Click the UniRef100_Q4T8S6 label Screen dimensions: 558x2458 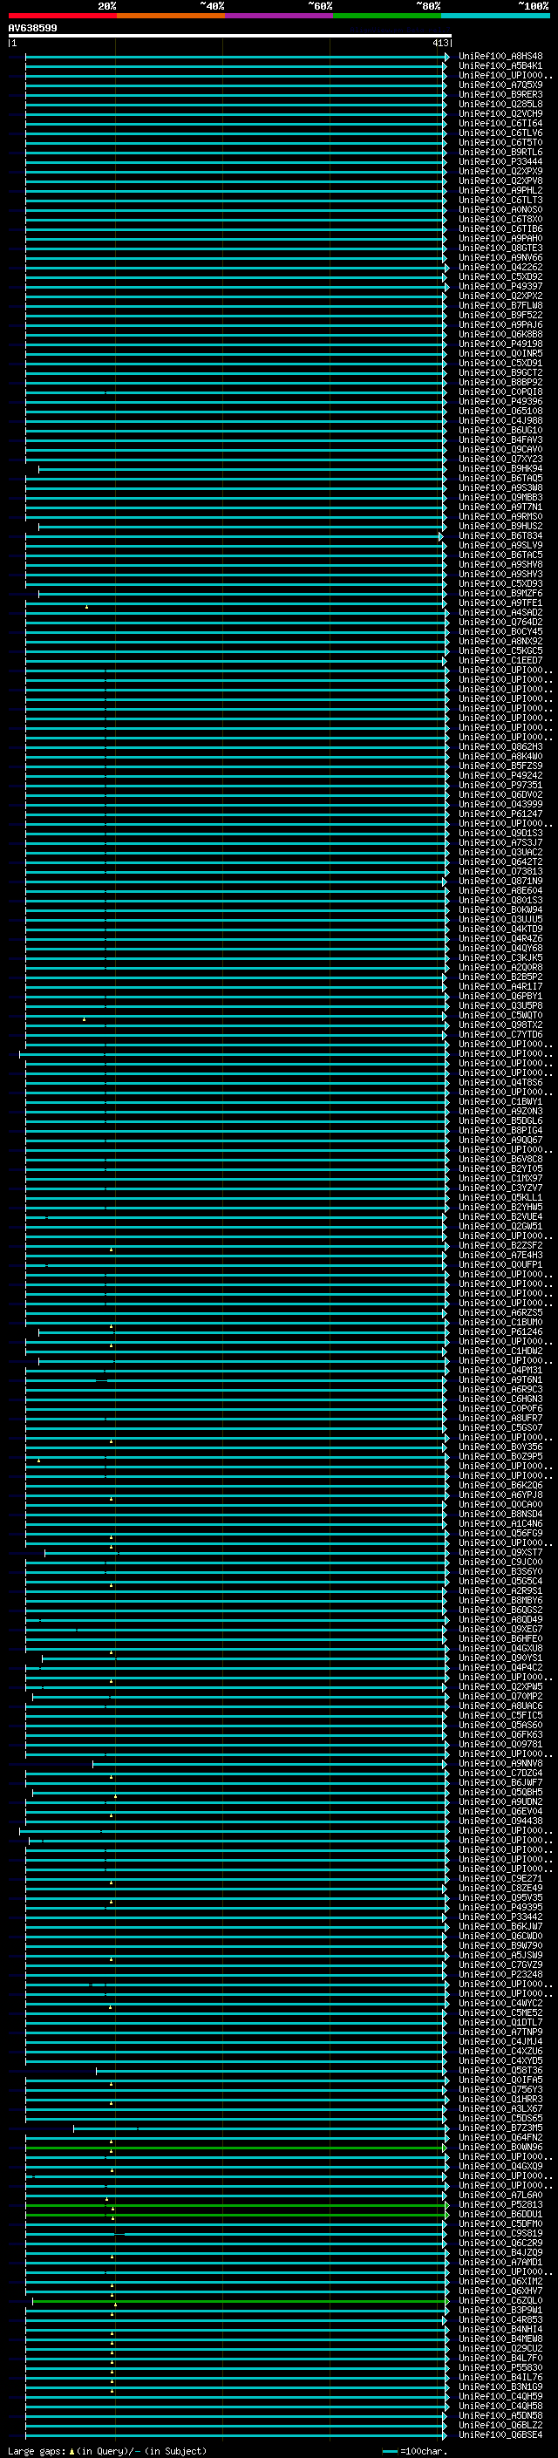click(x=500, y=1082)
